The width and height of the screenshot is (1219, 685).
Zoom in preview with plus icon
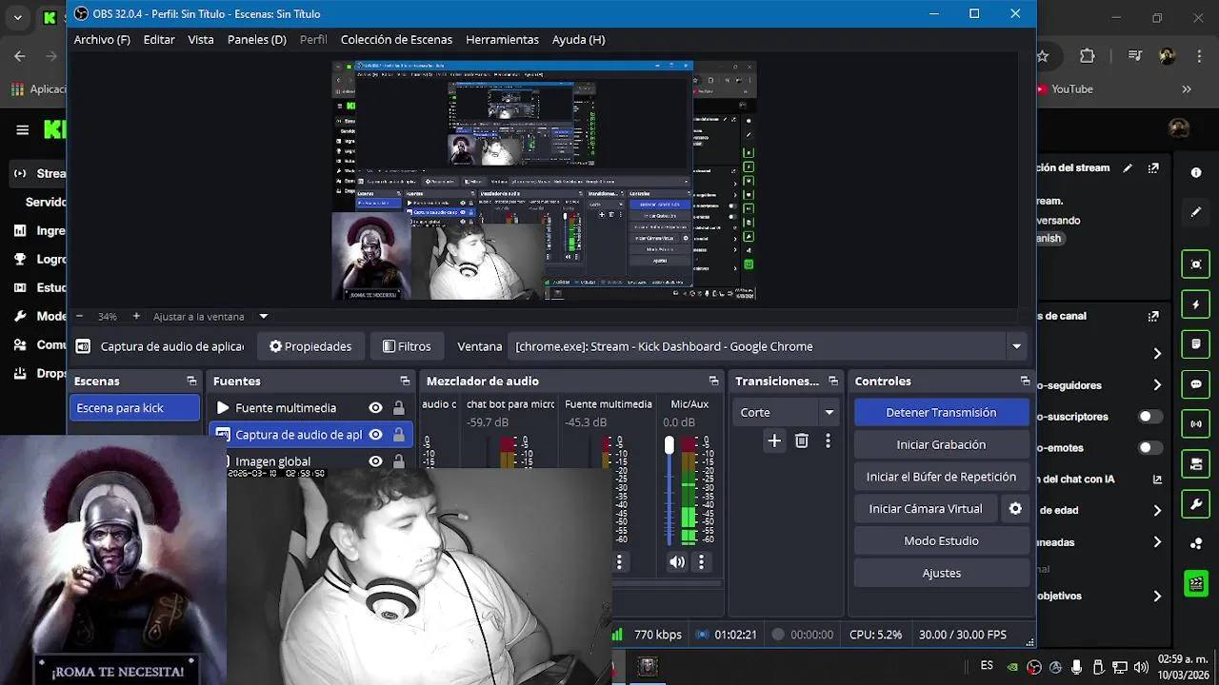point(136,316)
